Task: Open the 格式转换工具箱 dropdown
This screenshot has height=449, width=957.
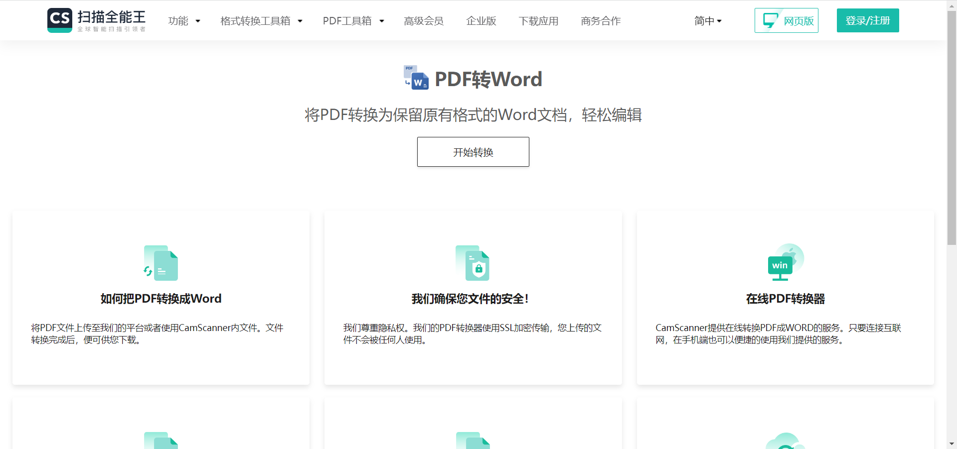Action: click(x=261, y=21)
